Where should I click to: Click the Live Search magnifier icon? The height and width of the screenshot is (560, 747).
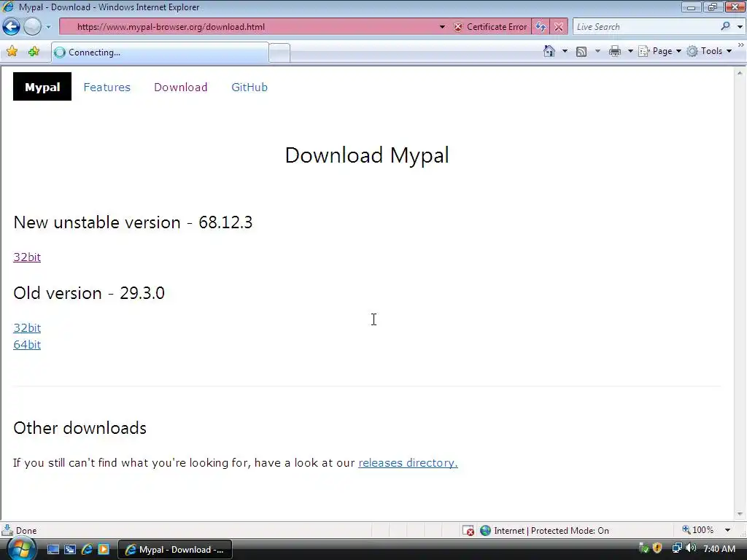tap(725, 27)
